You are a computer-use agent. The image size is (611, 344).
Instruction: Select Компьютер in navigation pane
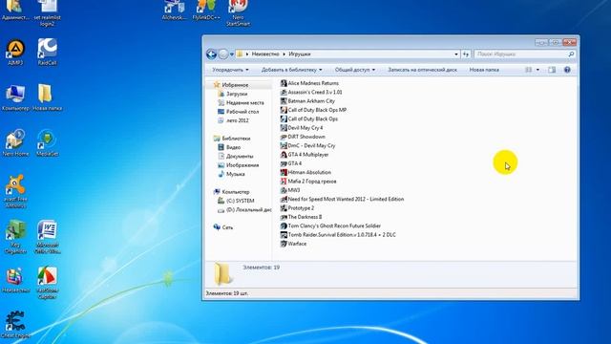pos(236,192)
